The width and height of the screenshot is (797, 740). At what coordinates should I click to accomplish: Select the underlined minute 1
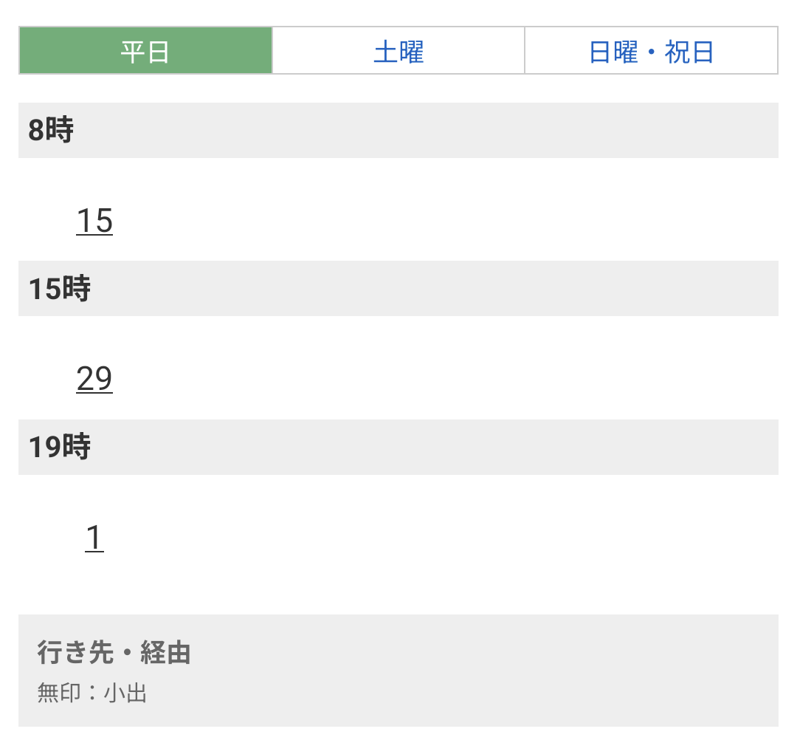point(94,538)
